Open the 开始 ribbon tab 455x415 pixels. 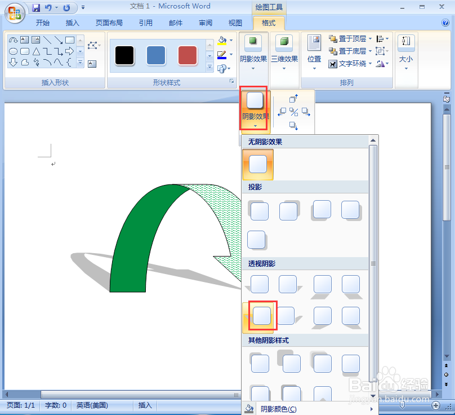pyautogui.click(x=42, y=23)
